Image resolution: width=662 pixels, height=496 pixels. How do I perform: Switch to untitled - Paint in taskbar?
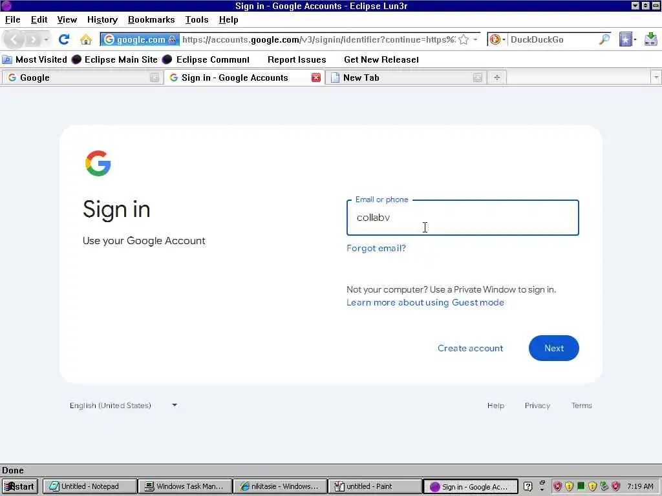pos(376,486)
